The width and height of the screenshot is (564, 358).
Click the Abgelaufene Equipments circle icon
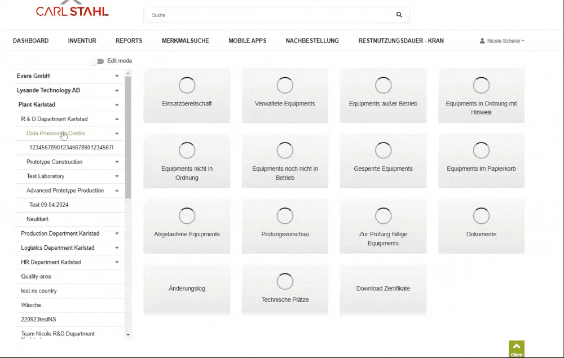click(187, 215)
